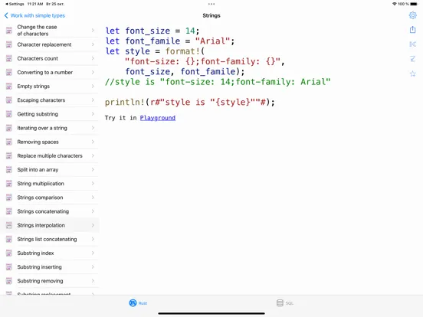Screen dimensions: 423x317
Task: Tap the multitasking three-dots control
Action: 211,4
